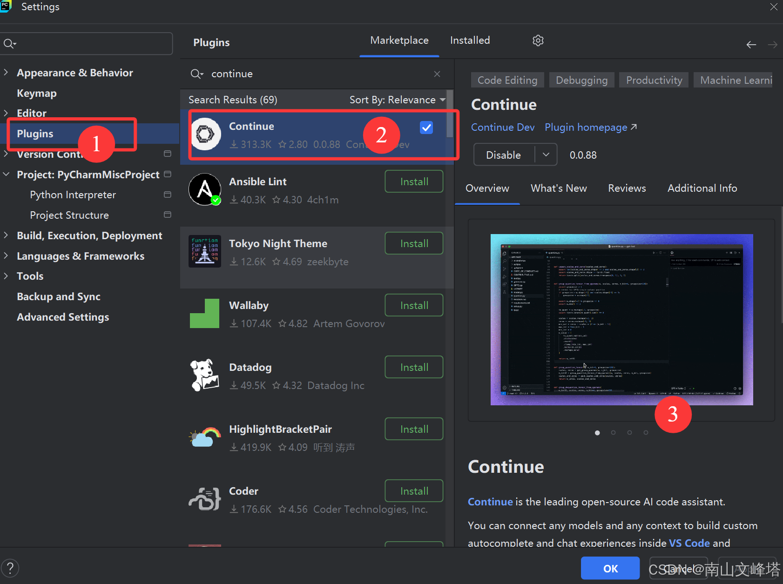Click the Disable plugin button

tap(504, 154)
